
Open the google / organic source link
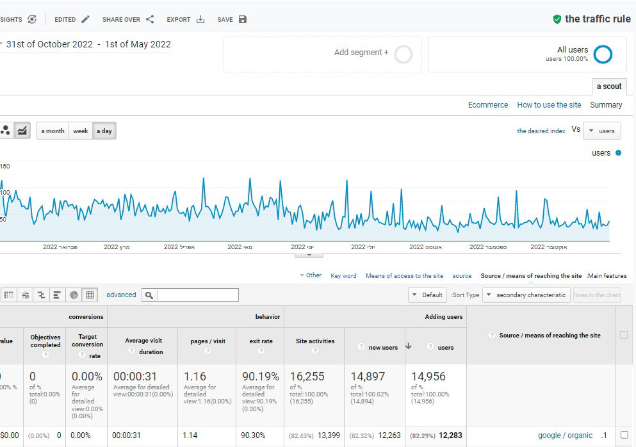[x=565, y=435]
